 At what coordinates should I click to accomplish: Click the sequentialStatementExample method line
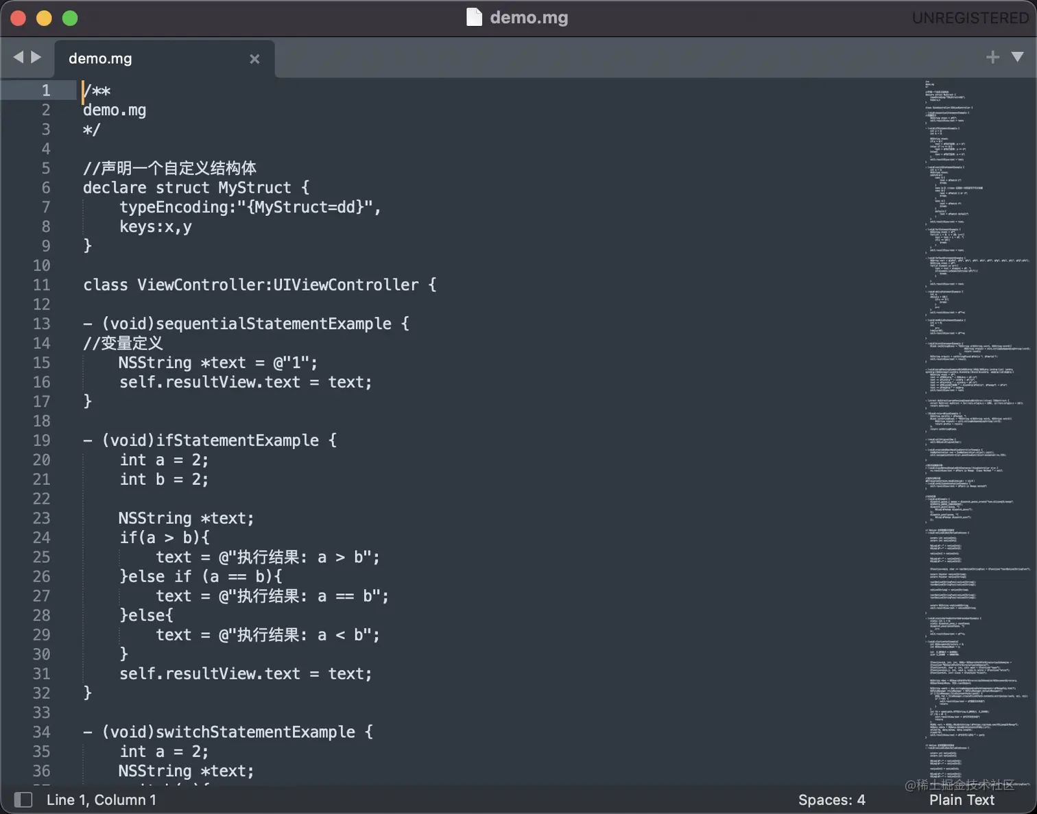(246, 324)
